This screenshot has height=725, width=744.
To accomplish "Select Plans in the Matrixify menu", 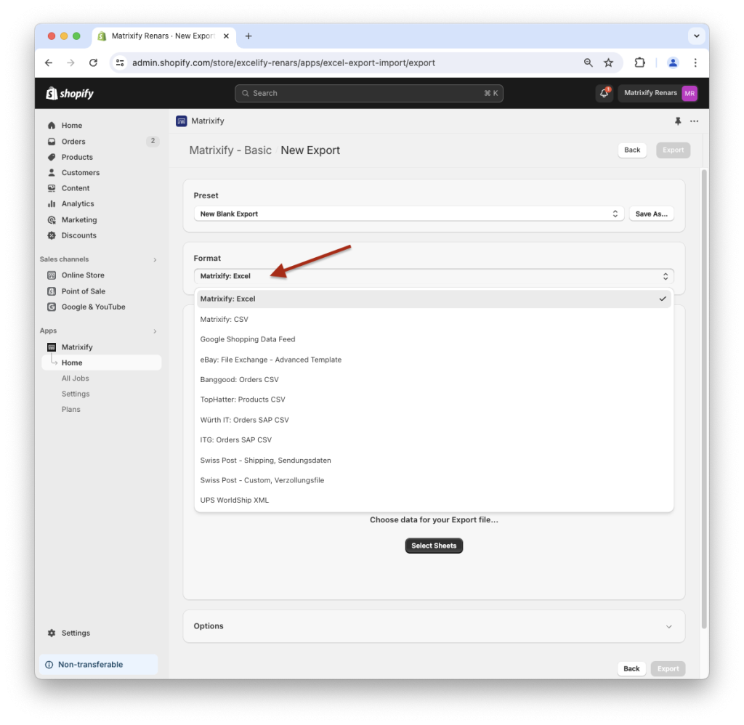I will (70, 409).
